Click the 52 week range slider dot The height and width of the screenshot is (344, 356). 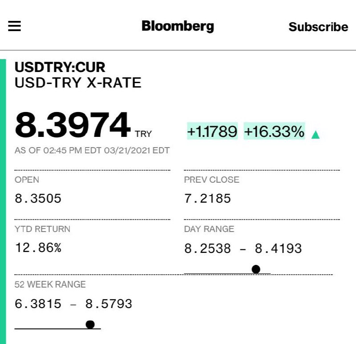(x=90, y=324)
